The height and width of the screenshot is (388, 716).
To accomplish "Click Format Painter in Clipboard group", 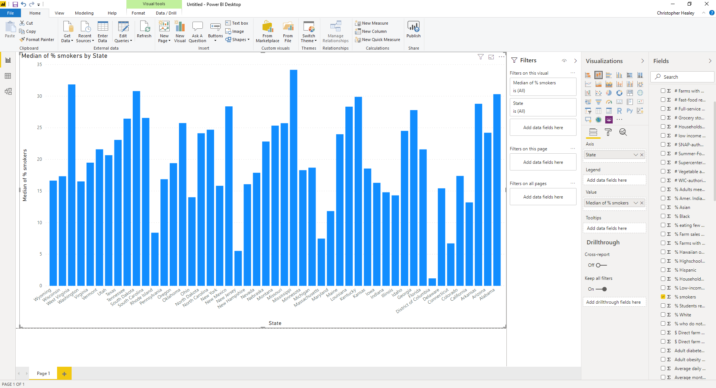I will (x=37, y=40).
